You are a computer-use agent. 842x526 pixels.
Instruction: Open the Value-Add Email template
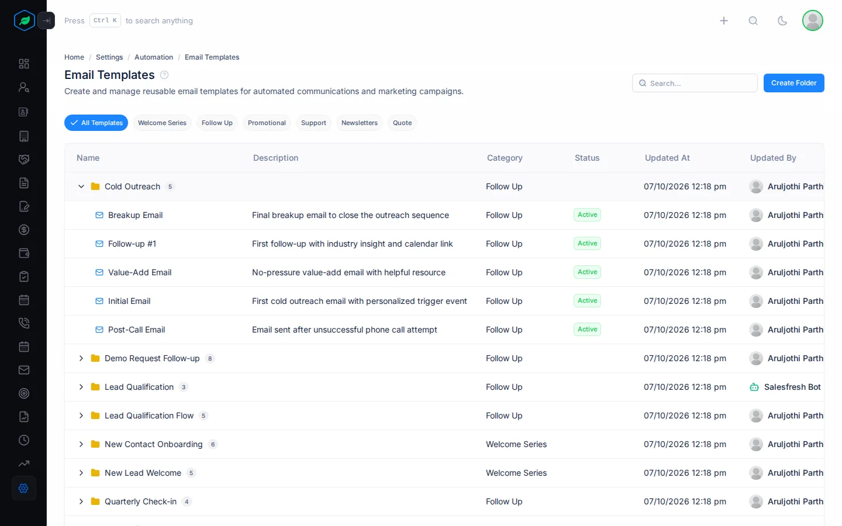[x=140, y=272]
